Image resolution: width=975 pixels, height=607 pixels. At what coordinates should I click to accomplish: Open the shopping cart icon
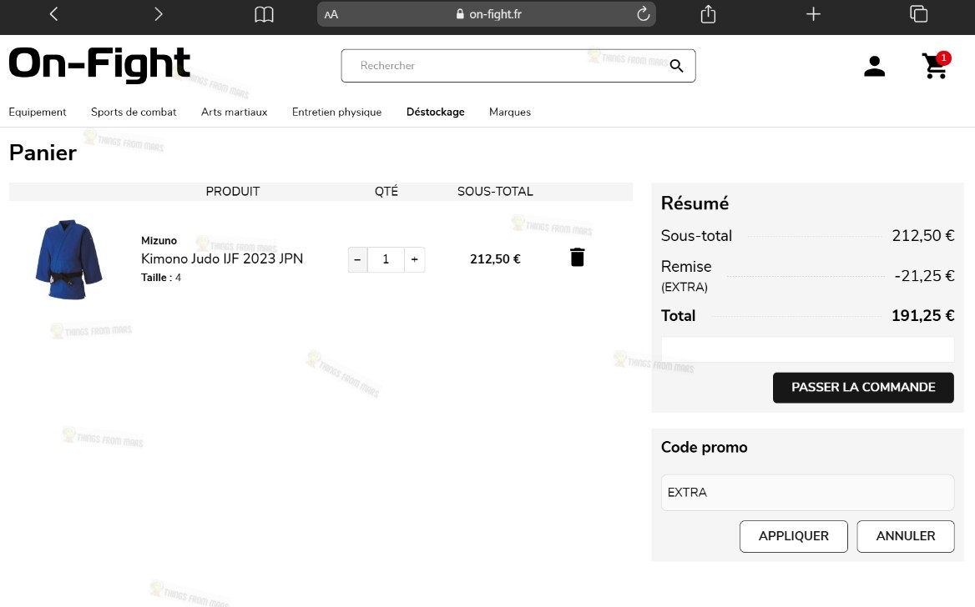pyautogui.click(x=935, y=65)
